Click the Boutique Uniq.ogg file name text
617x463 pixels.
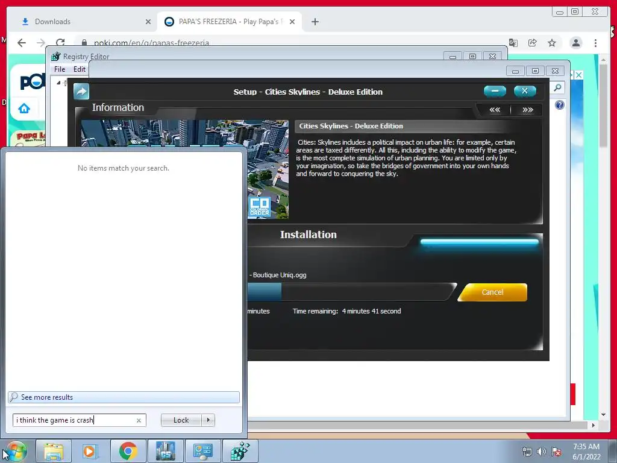280,275
